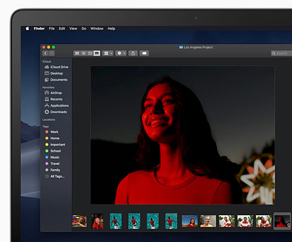Click the Share toolbar button

point(133,53)
